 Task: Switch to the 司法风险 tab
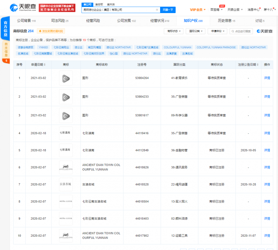[60, 21]
